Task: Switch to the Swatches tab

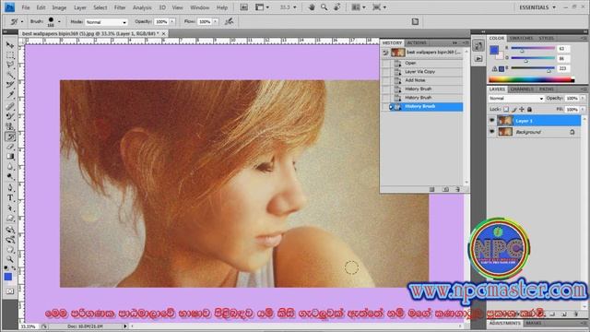Action: (x=521, y=38)
